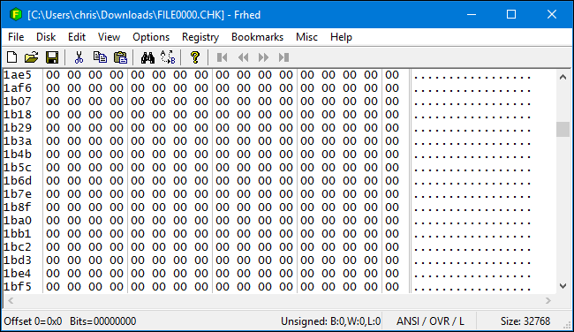Click status bar 'Offset 0=0x0' text
The image size is (574, 332).
point(33,321)
